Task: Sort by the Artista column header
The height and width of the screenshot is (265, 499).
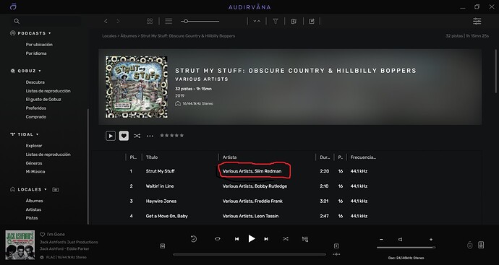Action: tap(229, 157)
